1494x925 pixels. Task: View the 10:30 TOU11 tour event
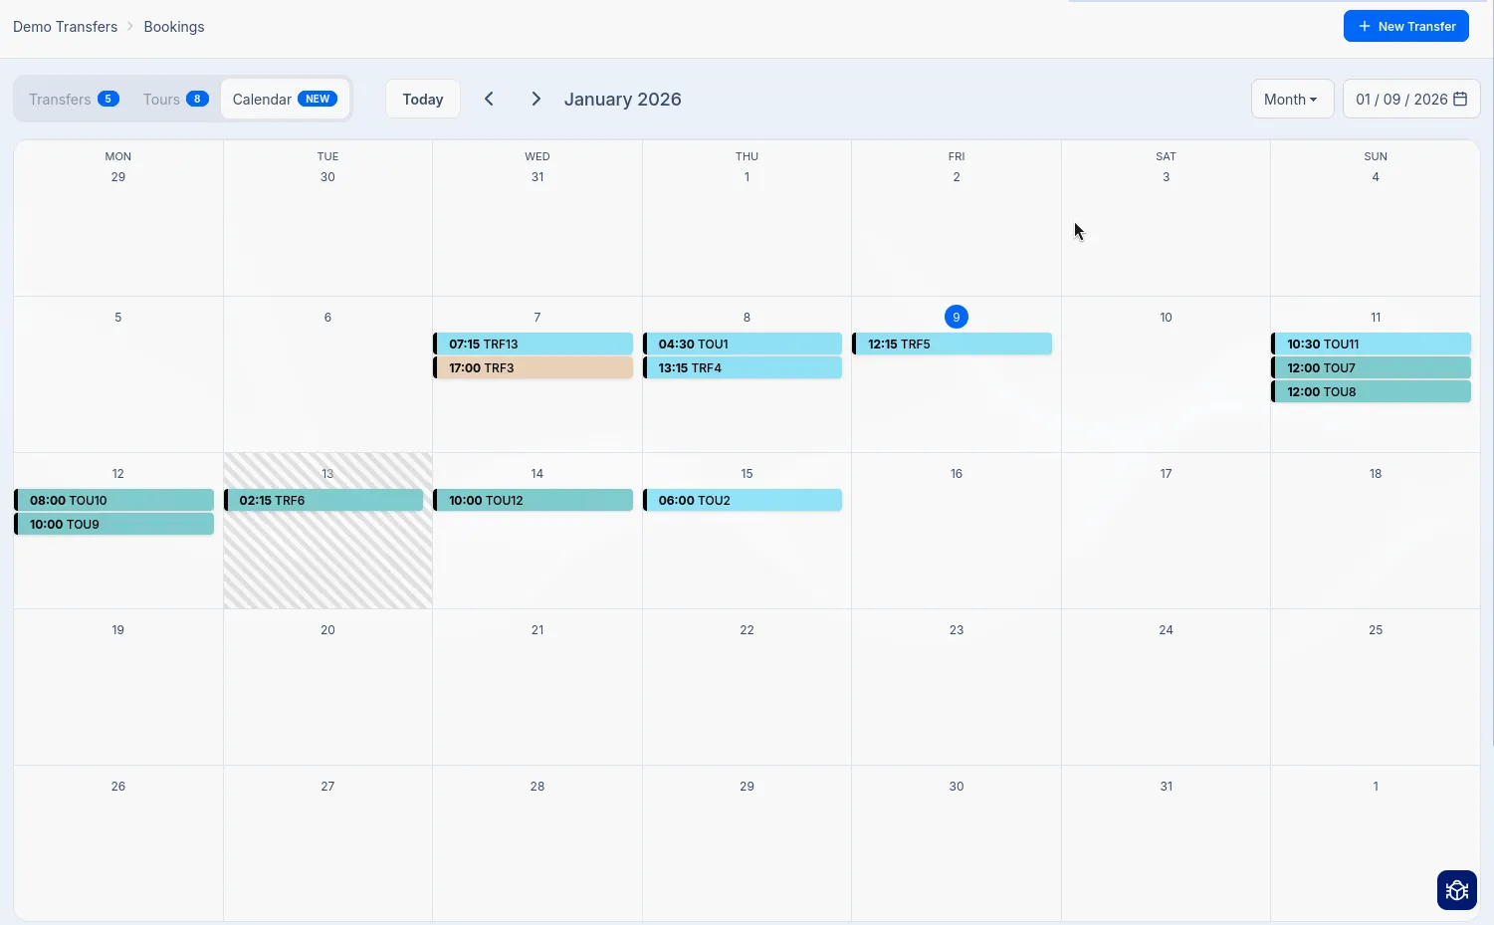pyautogui.click(x=1372, y=344)
